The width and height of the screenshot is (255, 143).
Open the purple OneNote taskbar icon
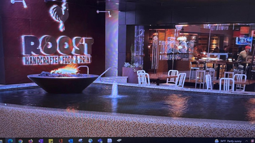(41, 141)
